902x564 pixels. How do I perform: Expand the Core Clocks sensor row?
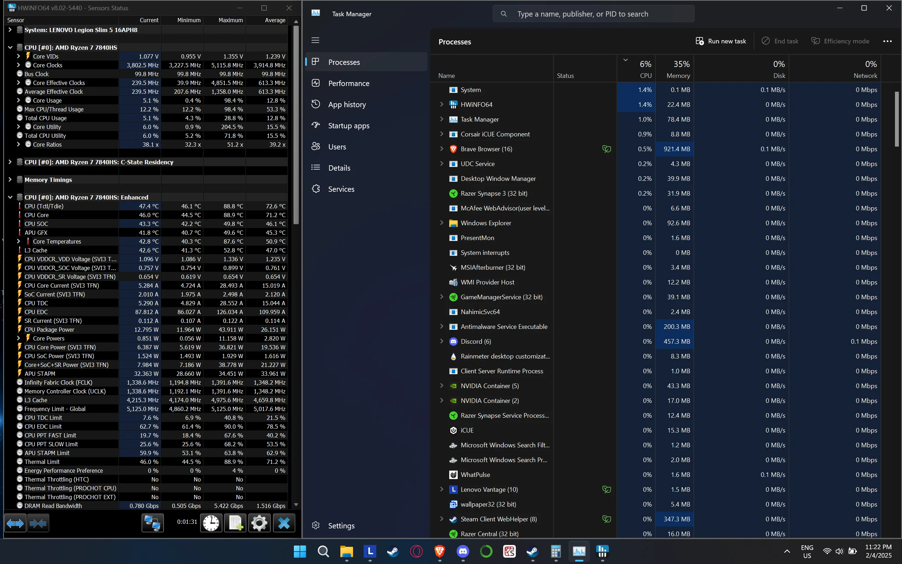click(x=18, y=65)
